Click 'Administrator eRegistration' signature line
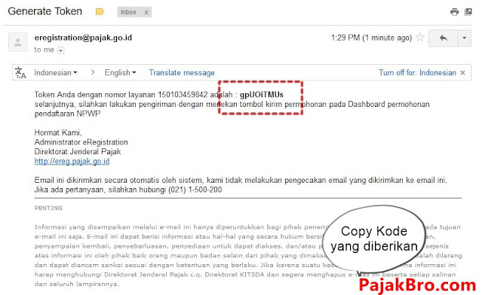This screenshot has width=482, height=295. 81,142
